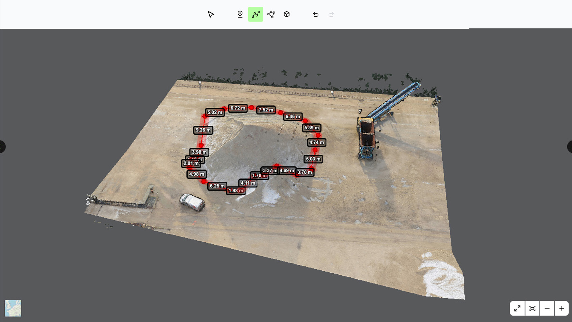The height and width of the screenshot is (322, 572).
Task: Click red vertex between 6.72 m and 7.52 m
Action: (x=251, y=108)
